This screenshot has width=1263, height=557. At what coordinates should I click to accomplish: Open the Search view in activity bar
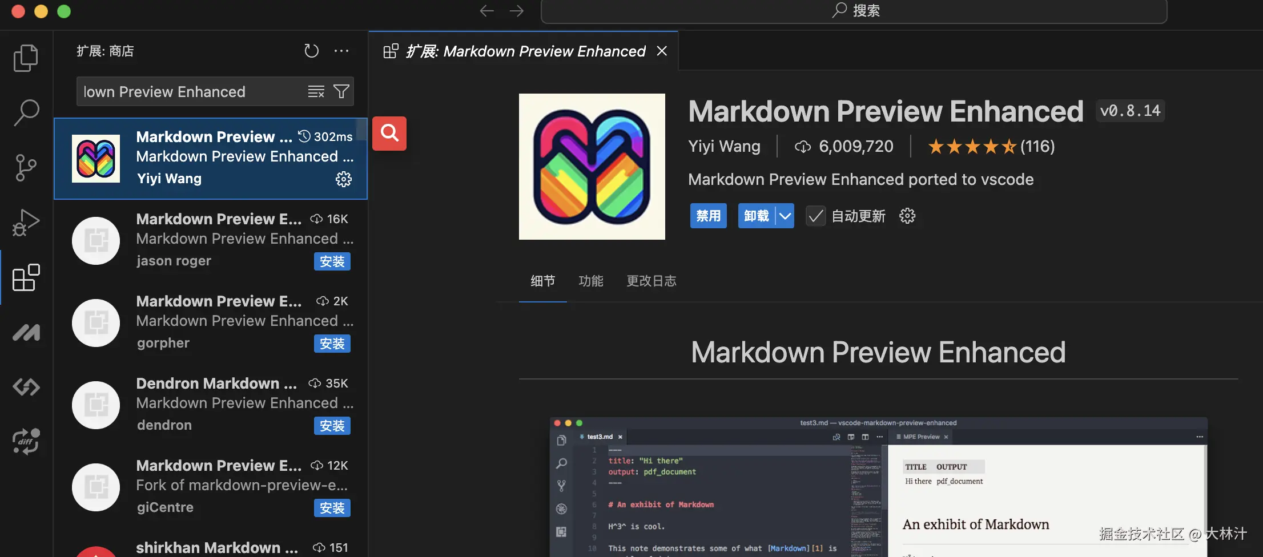point(26,112)
